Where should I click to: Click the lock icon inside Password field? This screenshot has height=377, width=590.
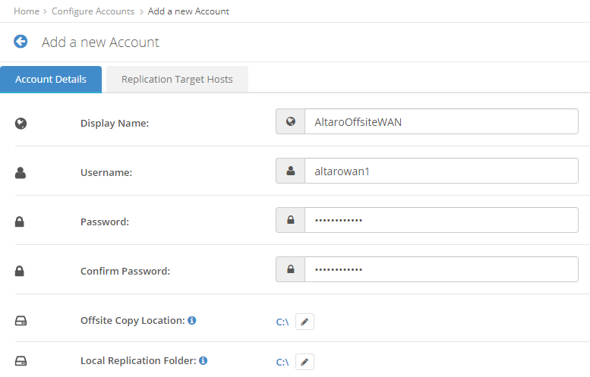pyautogui.click(x=290, y=220)
